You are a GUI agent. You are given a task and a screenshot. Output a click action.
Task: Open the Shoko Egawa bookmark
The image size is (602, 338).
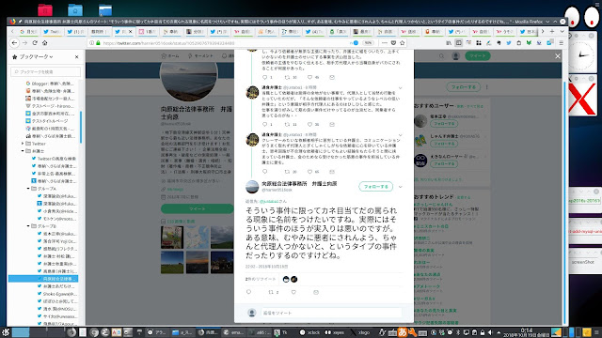[x=56, y=294]
